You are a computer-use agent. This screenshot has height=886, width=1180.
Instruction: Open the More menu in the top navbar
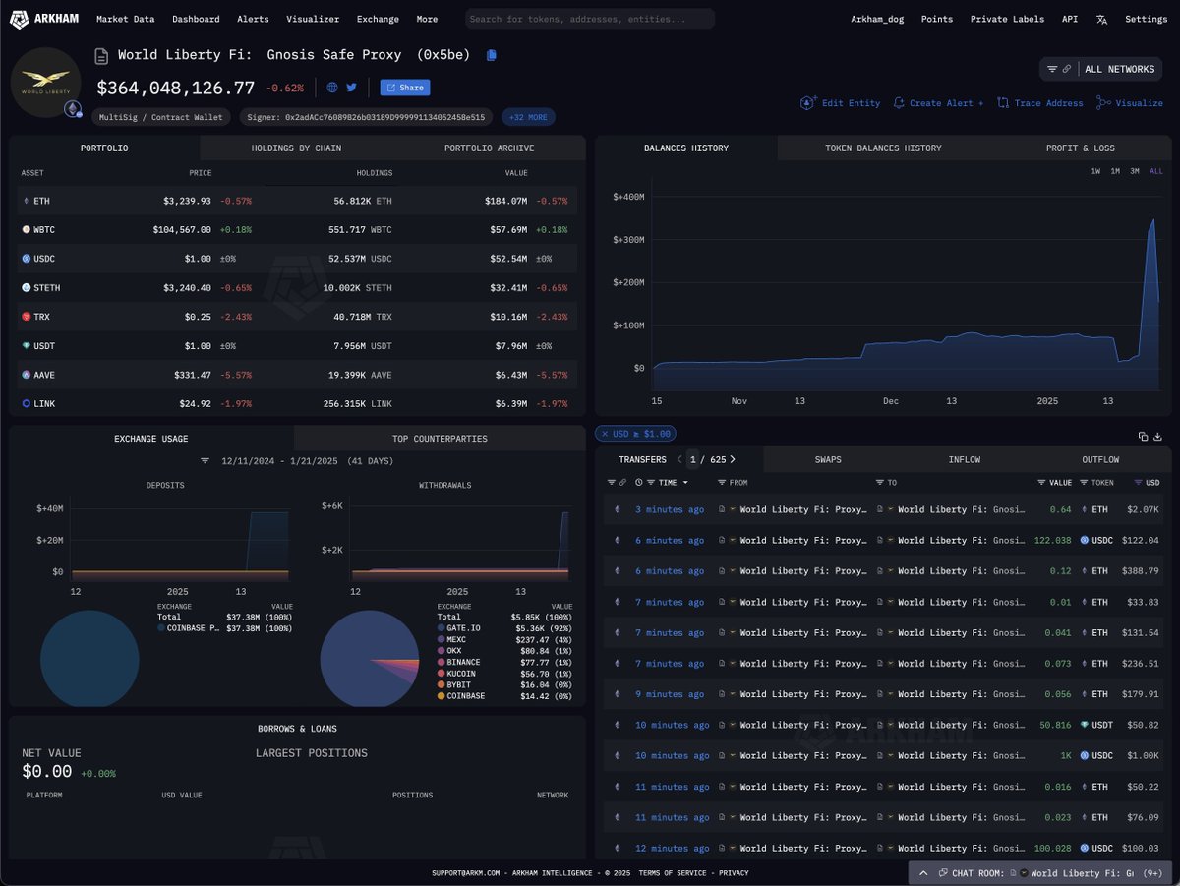(427, 19)
